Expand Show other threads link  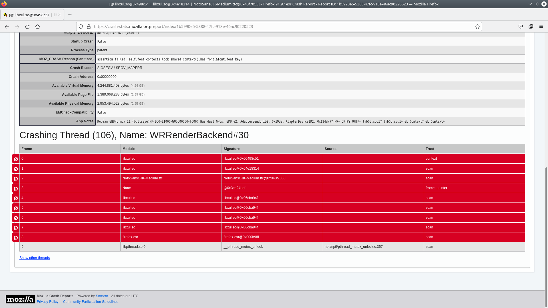(x=35, y=258)
